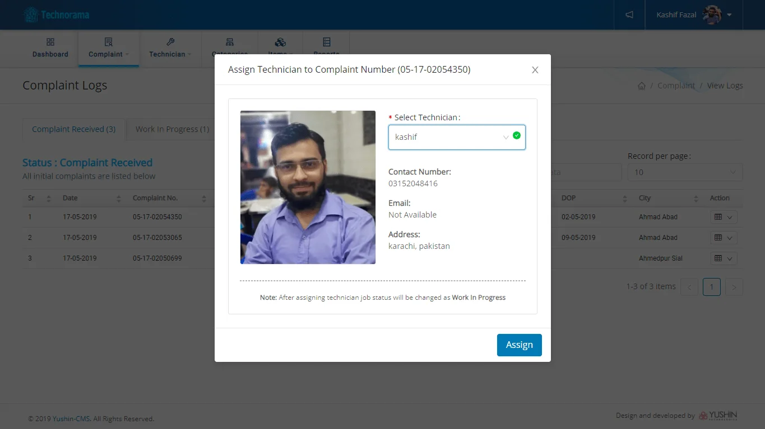The height and width of the screenshot is (429, 765).
Task: Open action menu for Ahmedpur Sial row
Action: [723, 258]
